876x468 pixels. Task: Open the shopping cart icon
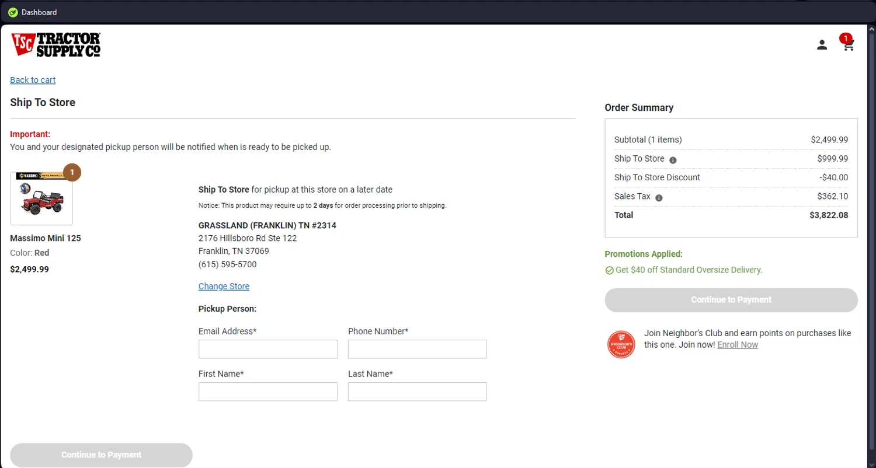coord(848,45)
